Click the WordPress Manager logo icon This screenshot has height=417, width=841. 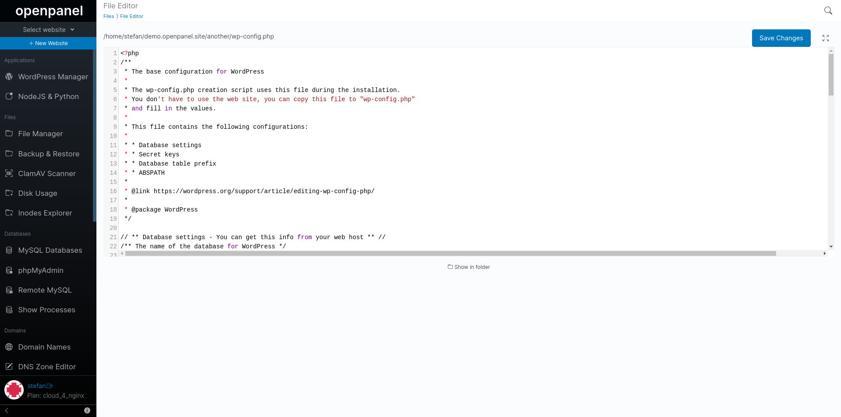click(9, 77)
